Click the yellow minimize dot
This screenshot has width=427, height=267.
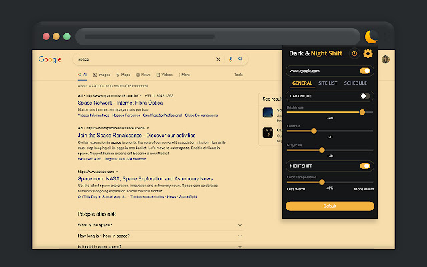pos(56,37)
